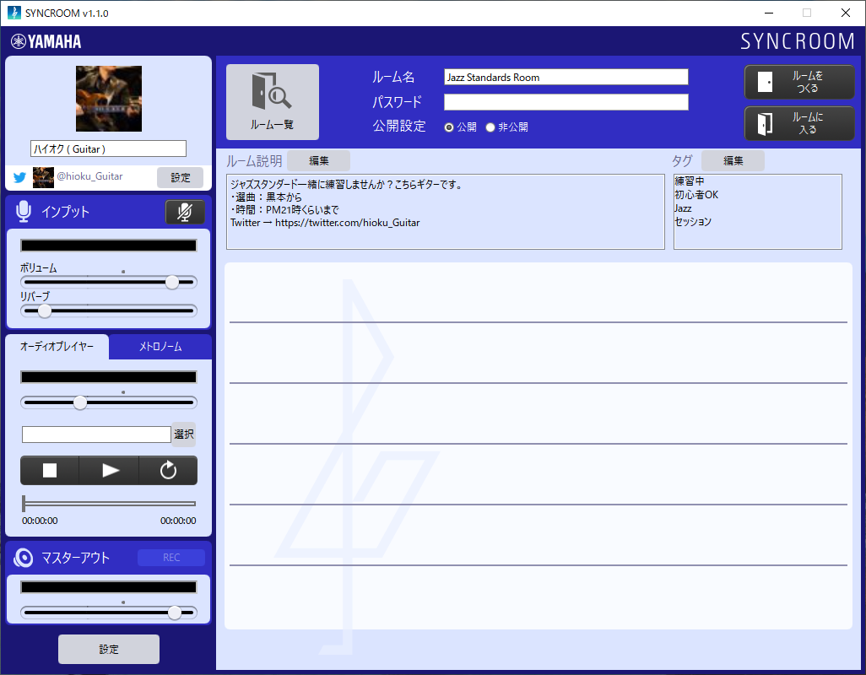Choose an audio file with 選択
866x675 pixels.
(184, 435)
